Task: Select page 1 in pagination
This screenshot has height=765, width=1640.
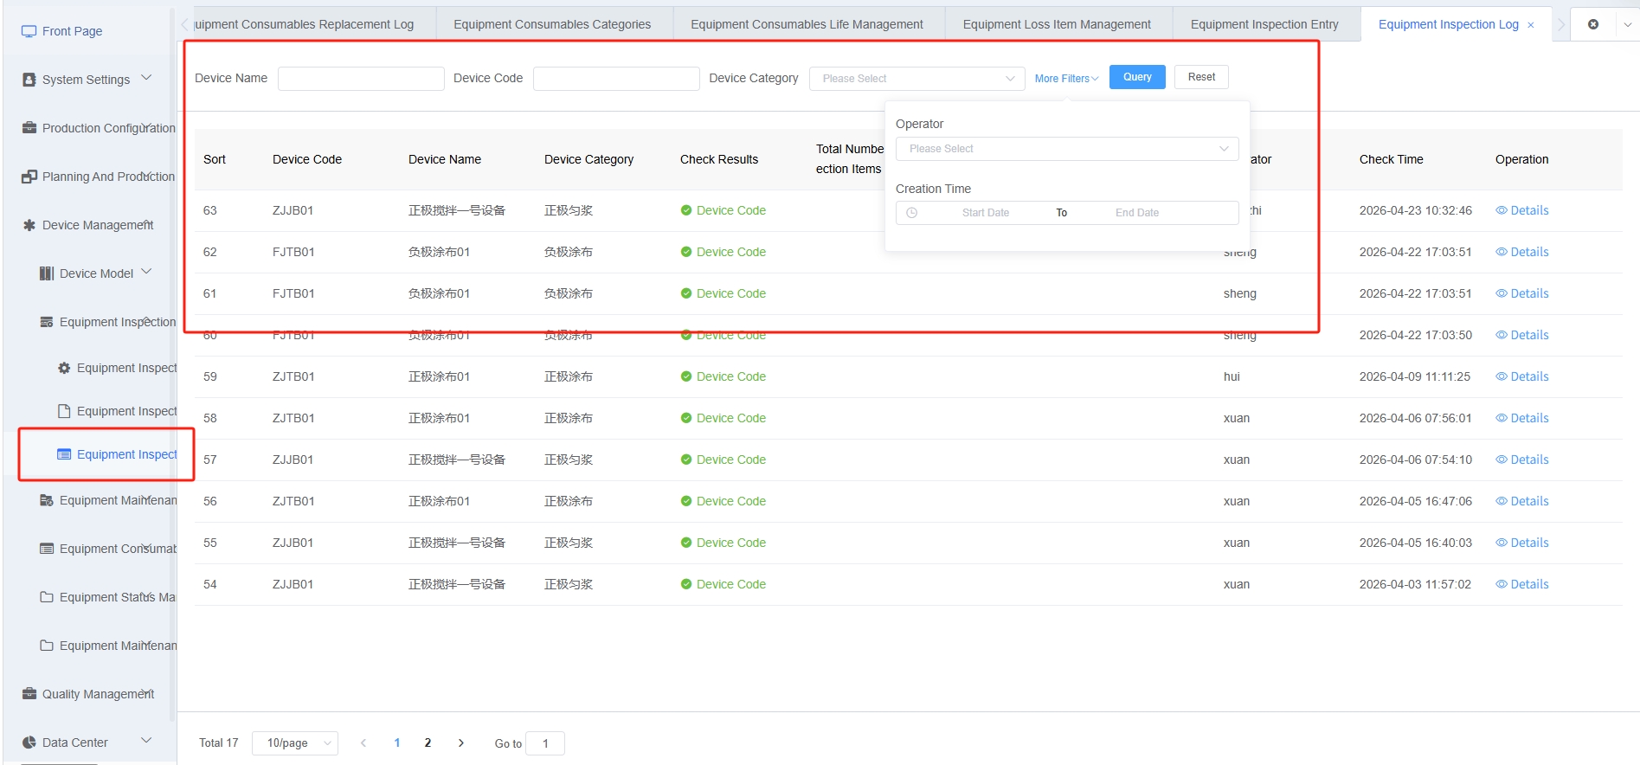Action: (397, 742)
